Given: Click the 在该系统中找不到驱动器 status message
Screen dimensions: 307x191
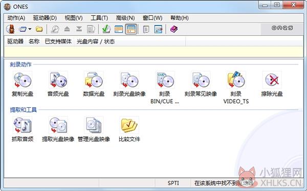Looking at the screenshot, I should click(x=224, y=183).
